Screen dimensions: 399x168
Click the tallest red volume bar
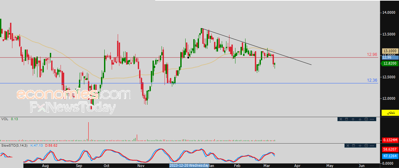coord(88,131)
